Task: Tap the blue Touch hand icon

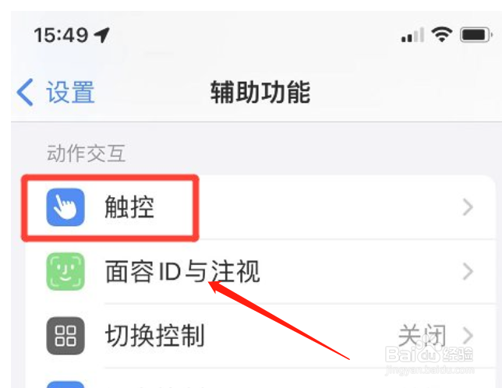Action: (x=65, y=207)
